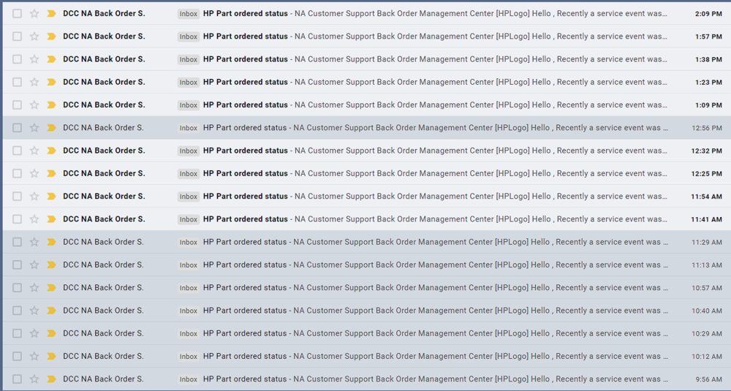Star the 9:56 AM email
731x391 pixels.
34,379
